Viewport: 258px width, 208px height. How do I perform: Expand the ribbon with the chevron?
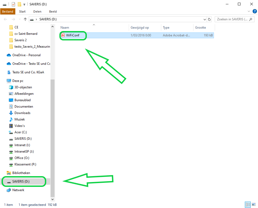coord(249,12)
